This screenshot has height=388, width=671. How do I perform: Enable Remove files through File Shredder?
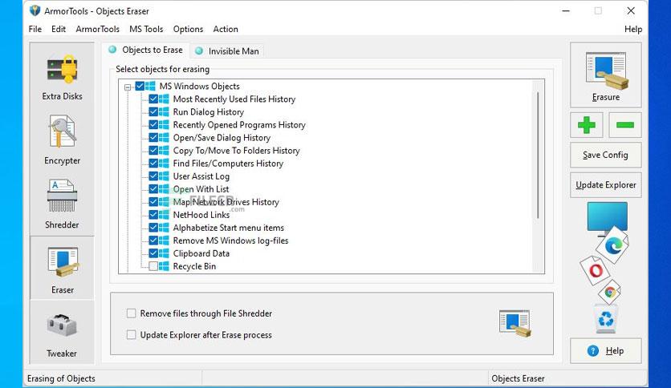[132, 313]
